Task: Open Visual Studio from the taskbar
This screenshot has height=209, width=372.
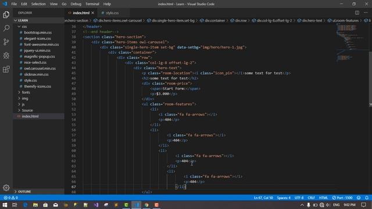Action: 96,205
